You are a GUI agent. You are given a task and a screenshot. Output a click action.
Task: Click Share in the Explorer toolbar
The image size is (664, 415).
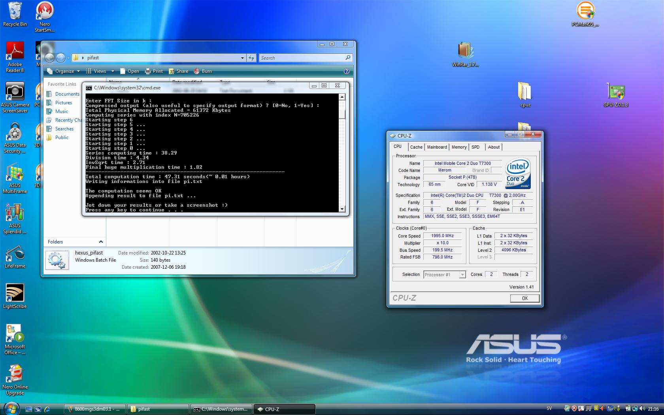pos(178,71)
